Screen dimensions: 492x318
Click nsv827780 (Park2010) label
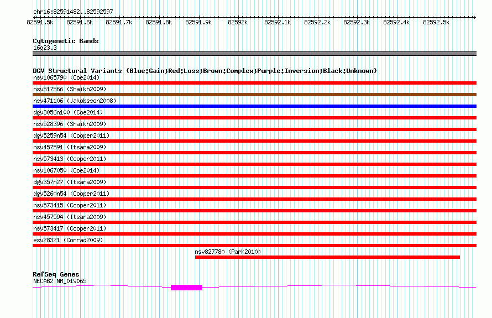pos(228,252)
